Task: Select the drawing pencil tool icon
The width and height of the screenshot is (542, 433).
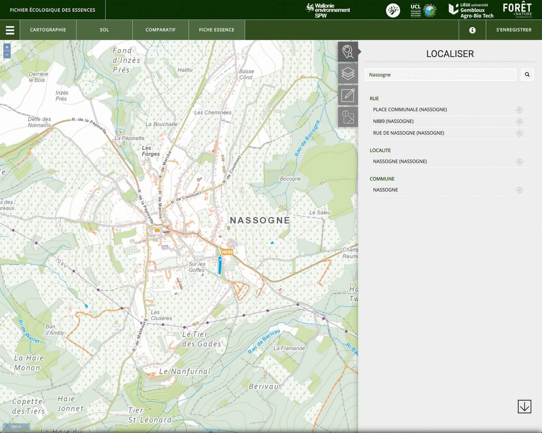Action: point(348,95)
